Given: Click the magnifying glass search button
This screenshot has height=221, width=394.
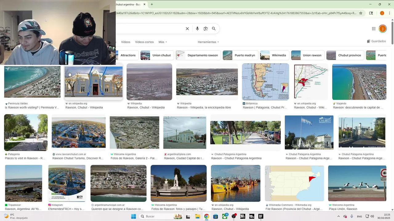Looking at the screenshot, I should click(x=214, y=29).
